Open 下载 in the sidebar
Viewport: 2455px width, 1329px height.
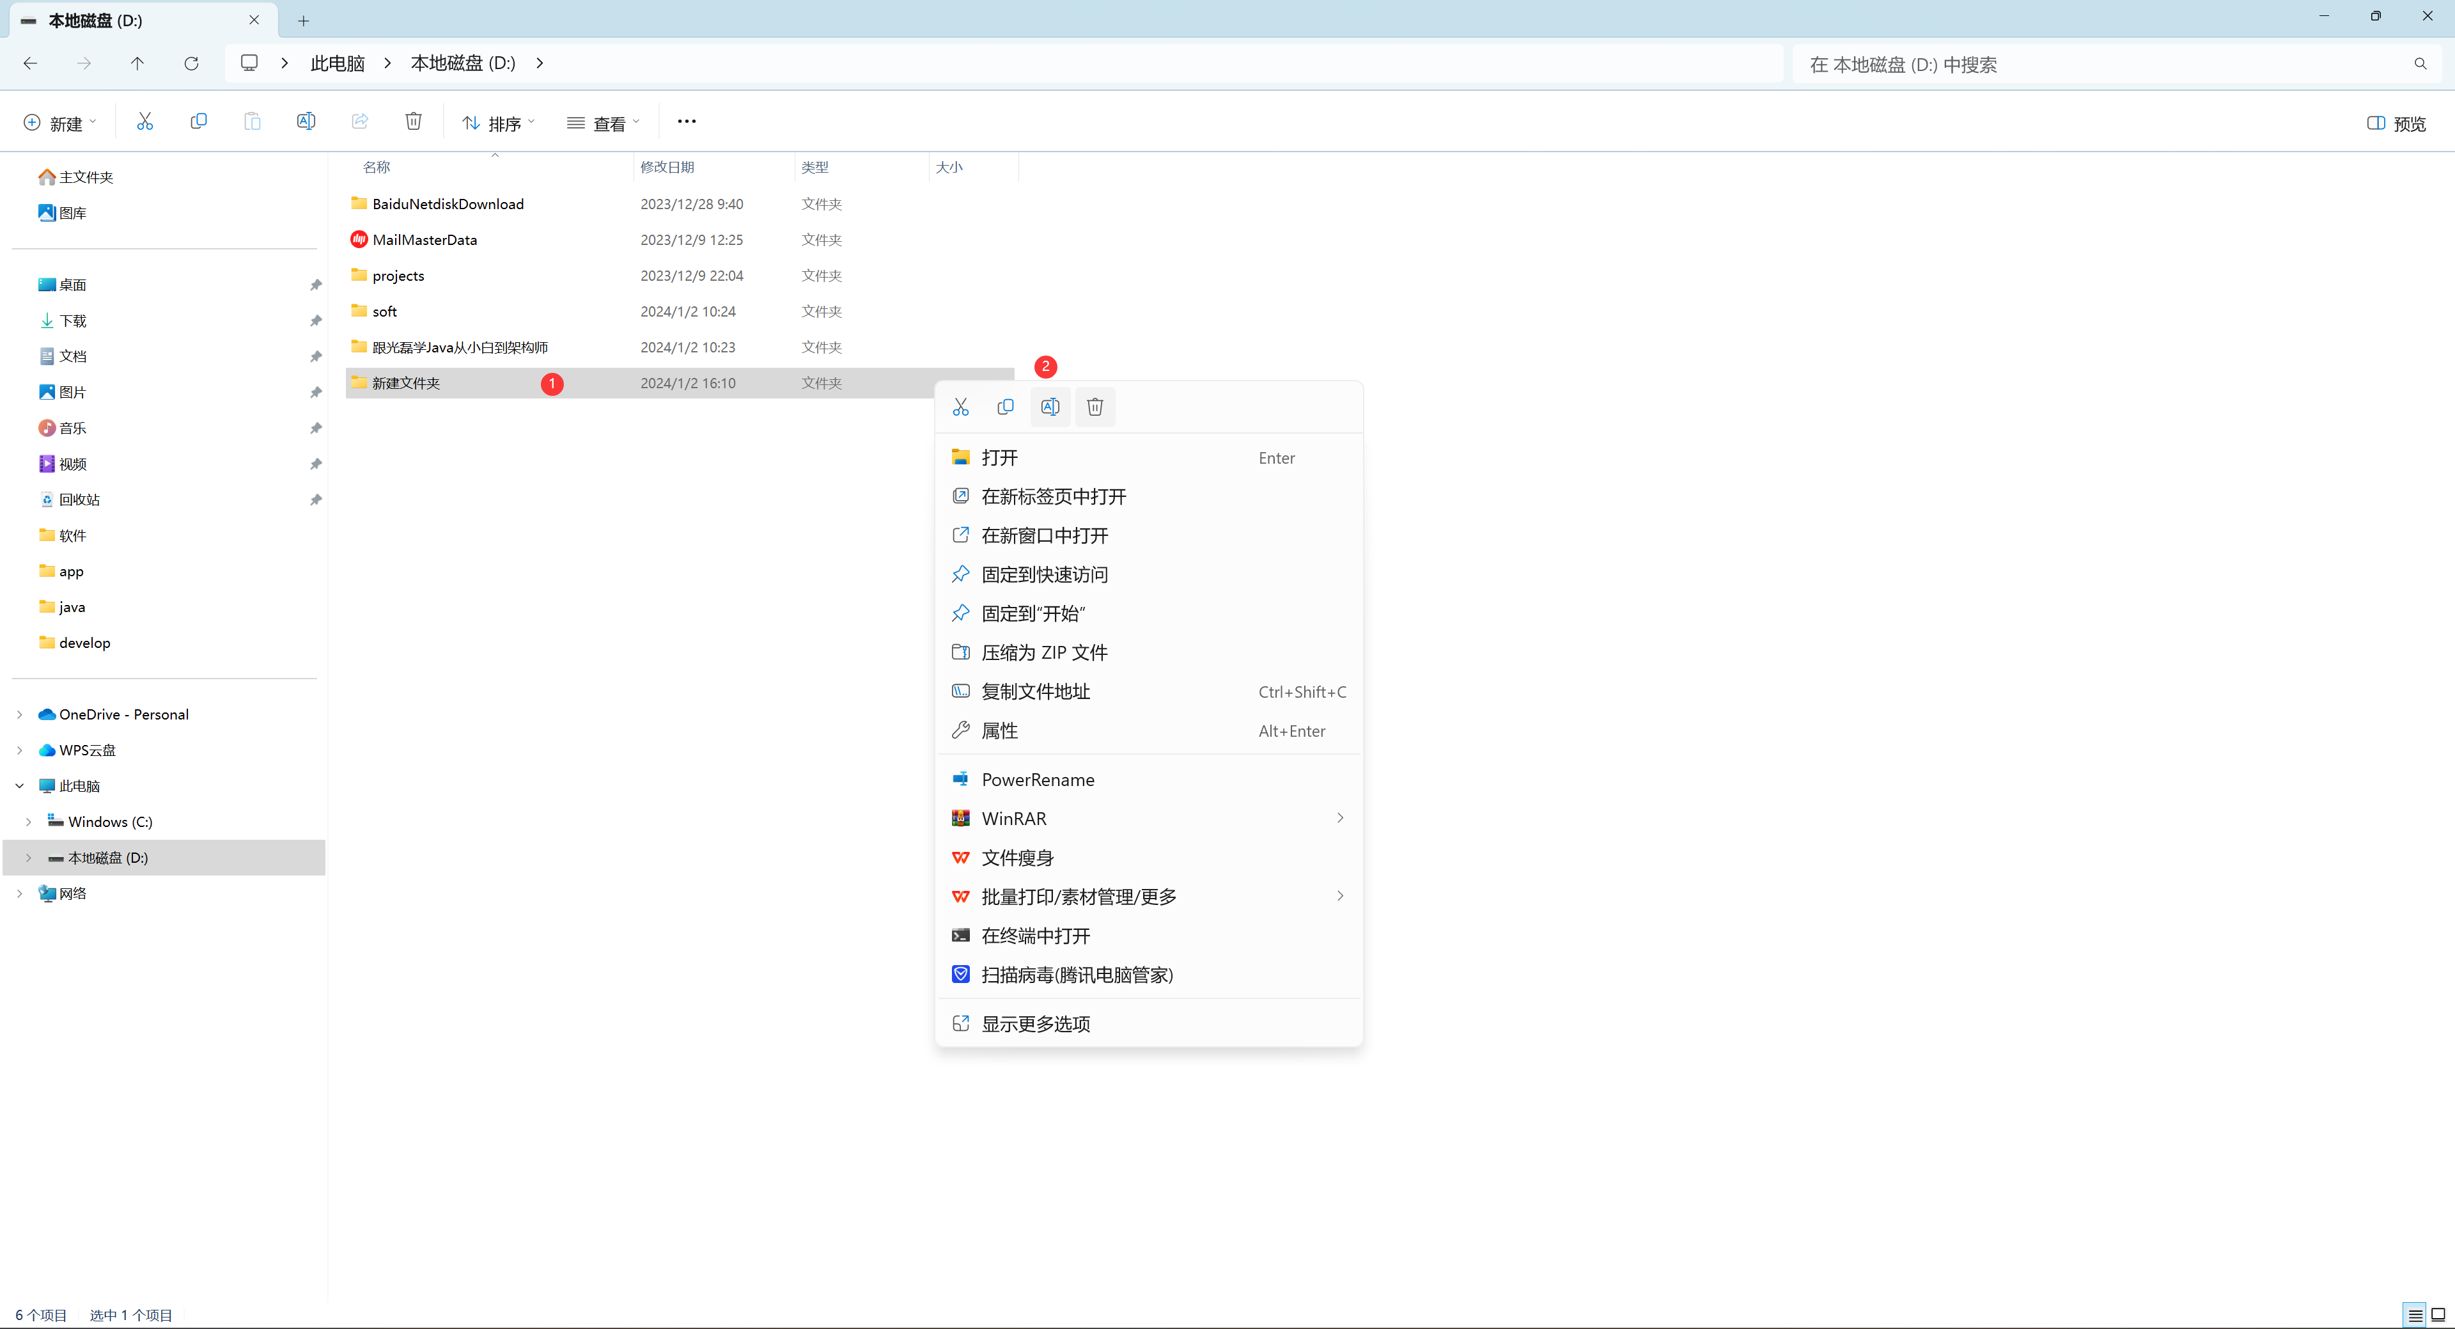pos(63,320)
